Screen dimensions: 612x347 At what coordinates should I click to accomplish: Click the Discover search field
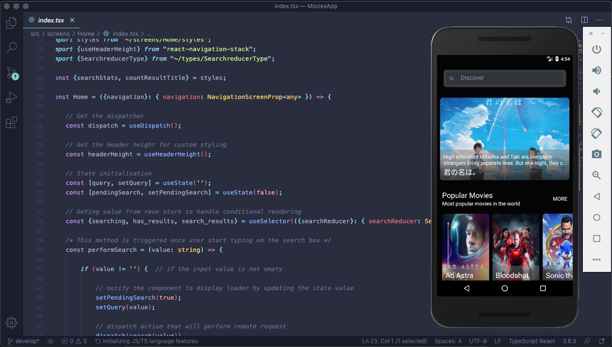click(505, 78)
